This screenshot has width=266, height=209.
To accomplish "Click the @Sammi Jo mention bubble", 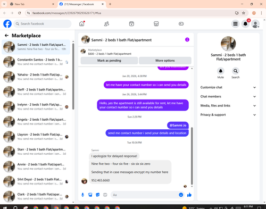I will [x=178, y=126].
